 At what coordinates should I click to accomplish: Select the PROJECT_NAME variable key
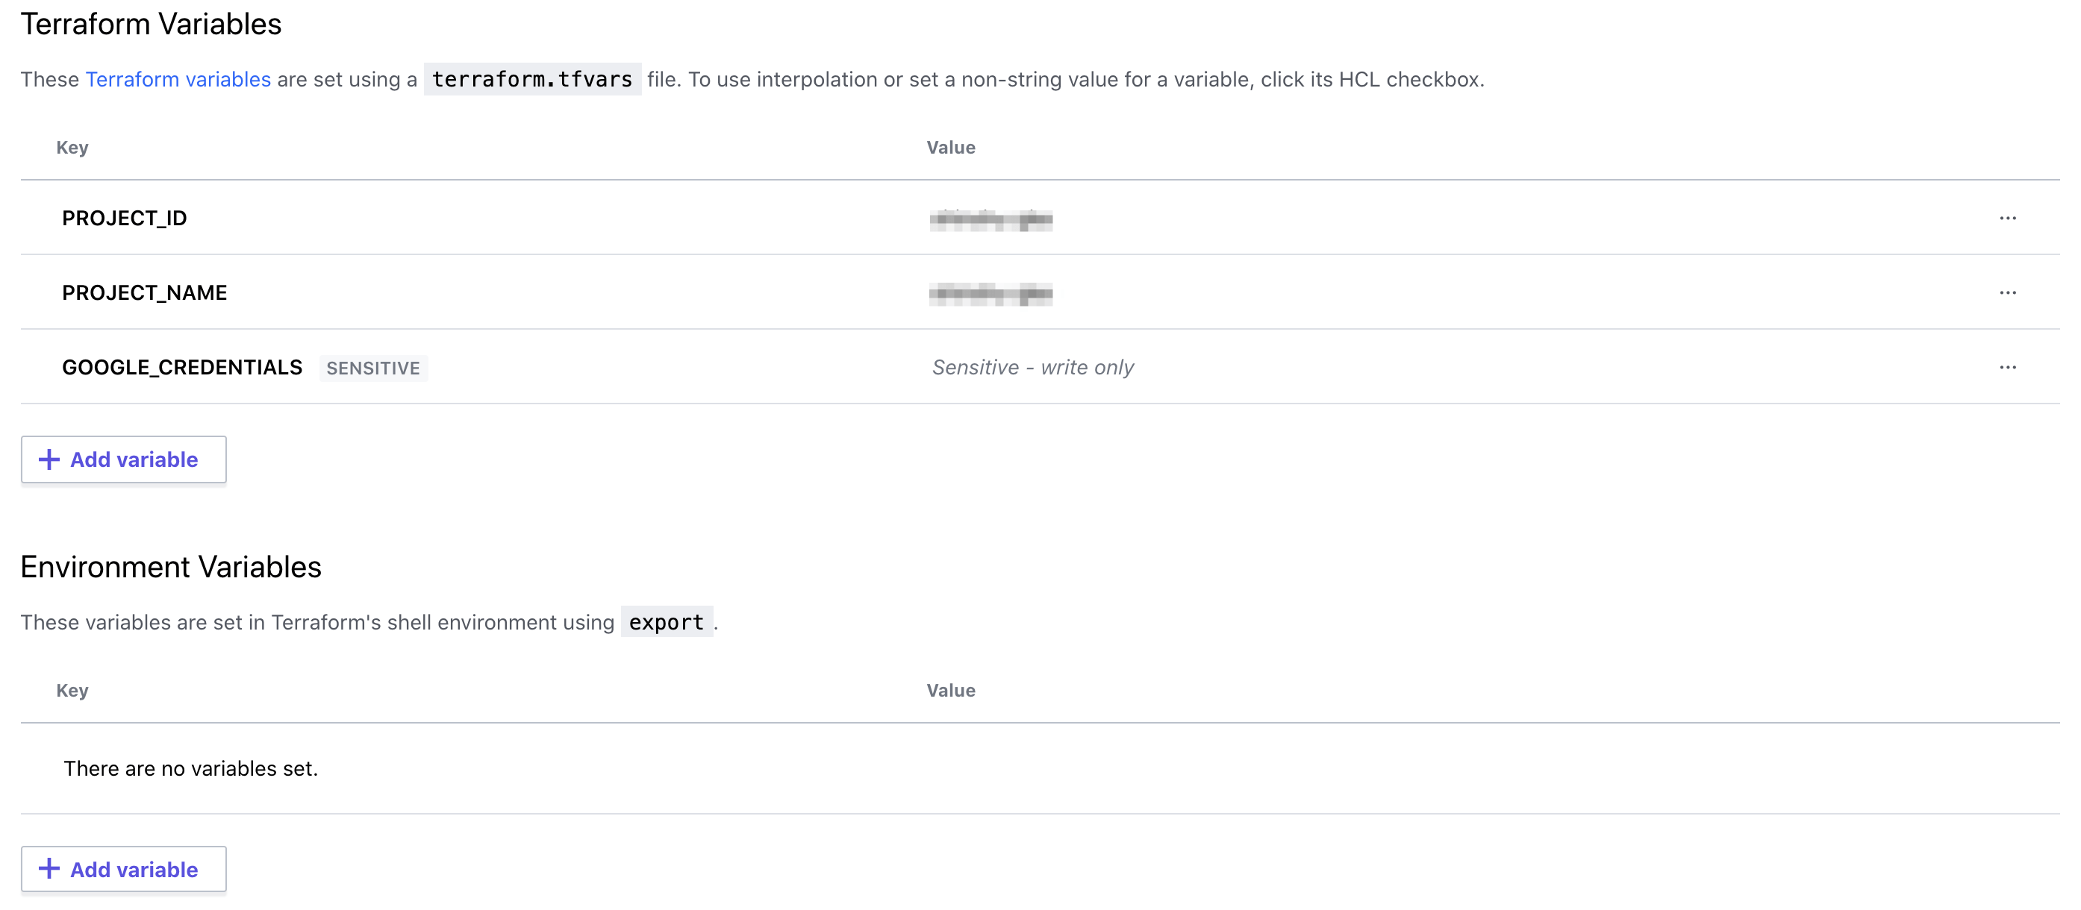coord(145,292)
